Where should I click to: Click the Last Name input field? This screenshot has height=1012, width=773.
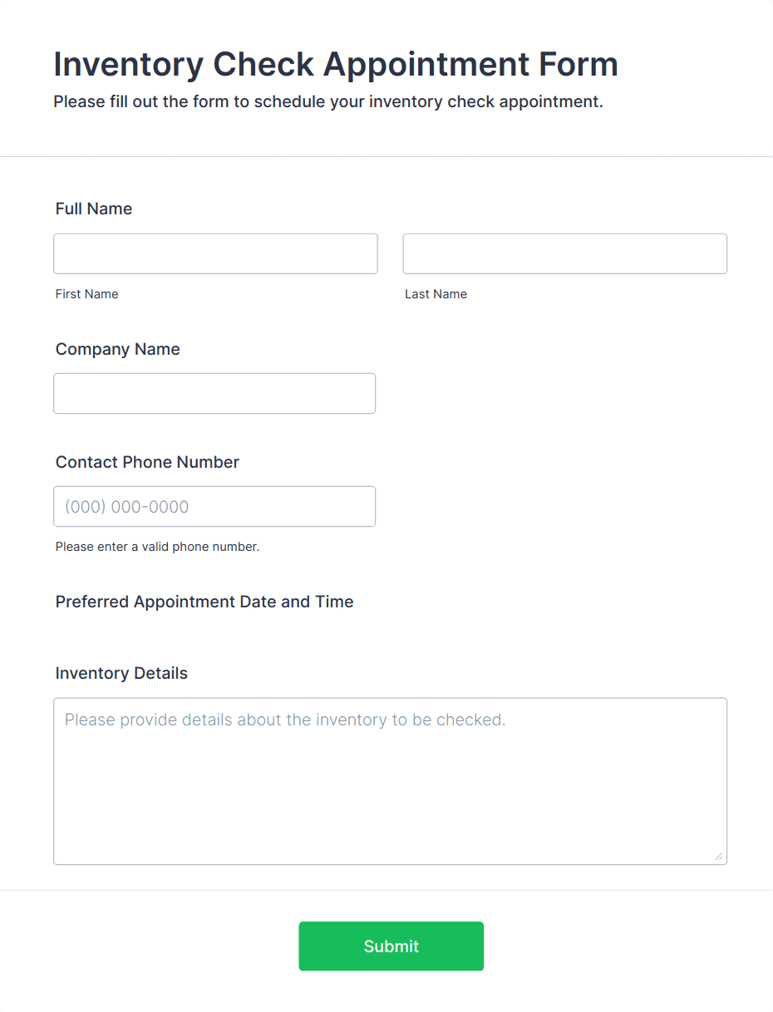point(564,253)
